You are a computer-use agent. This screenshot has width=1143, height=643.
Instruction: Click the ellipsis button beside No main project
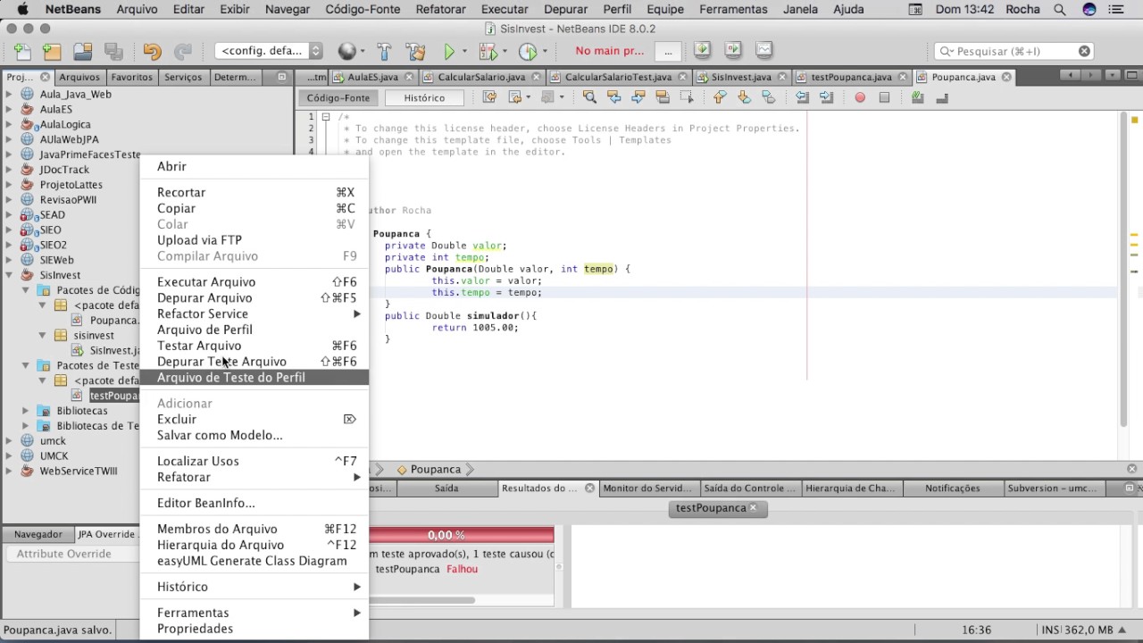[668, 51]
